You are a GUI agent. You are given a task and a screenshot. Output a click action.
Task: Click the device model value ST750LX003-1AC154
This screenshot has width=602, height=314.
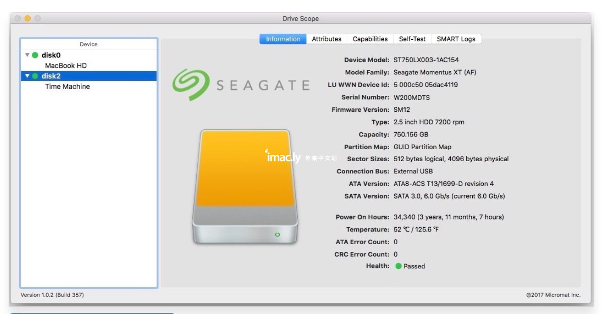426,60
